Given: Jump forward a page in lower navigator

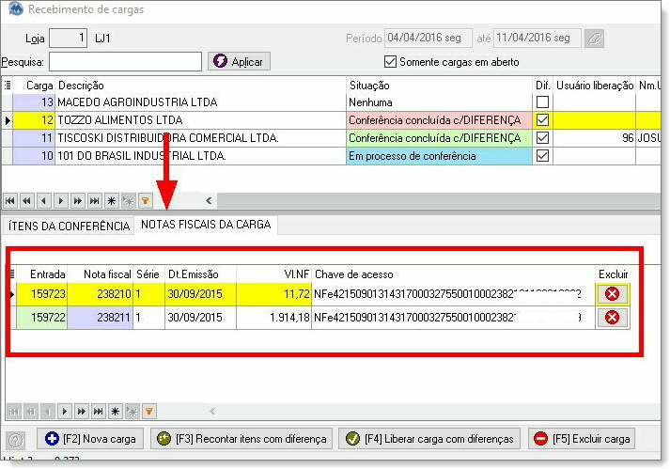Looking at the screenshot, I should 81,412.
